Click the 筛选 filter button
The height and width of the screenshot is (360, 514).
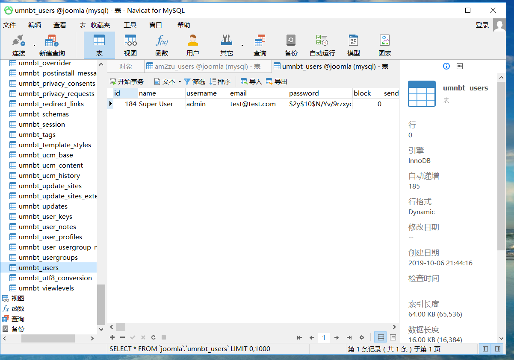(195, 81)
